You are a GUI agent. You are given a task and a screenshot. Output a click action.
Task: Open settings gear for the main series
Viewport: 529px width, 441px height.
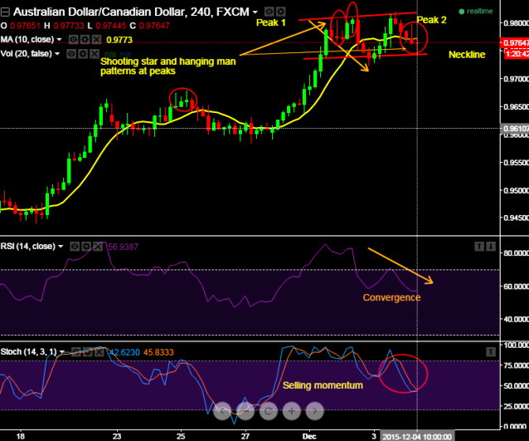coord(281,12)
